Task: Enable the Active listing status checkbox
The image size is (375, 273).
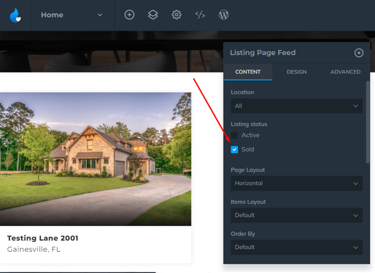Action: [234, 135]
